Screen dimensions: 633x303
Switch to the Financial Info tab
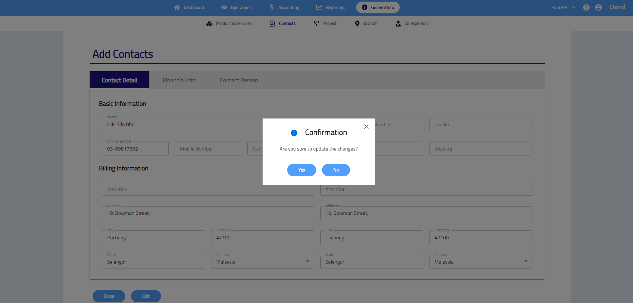tap(179, 80)
